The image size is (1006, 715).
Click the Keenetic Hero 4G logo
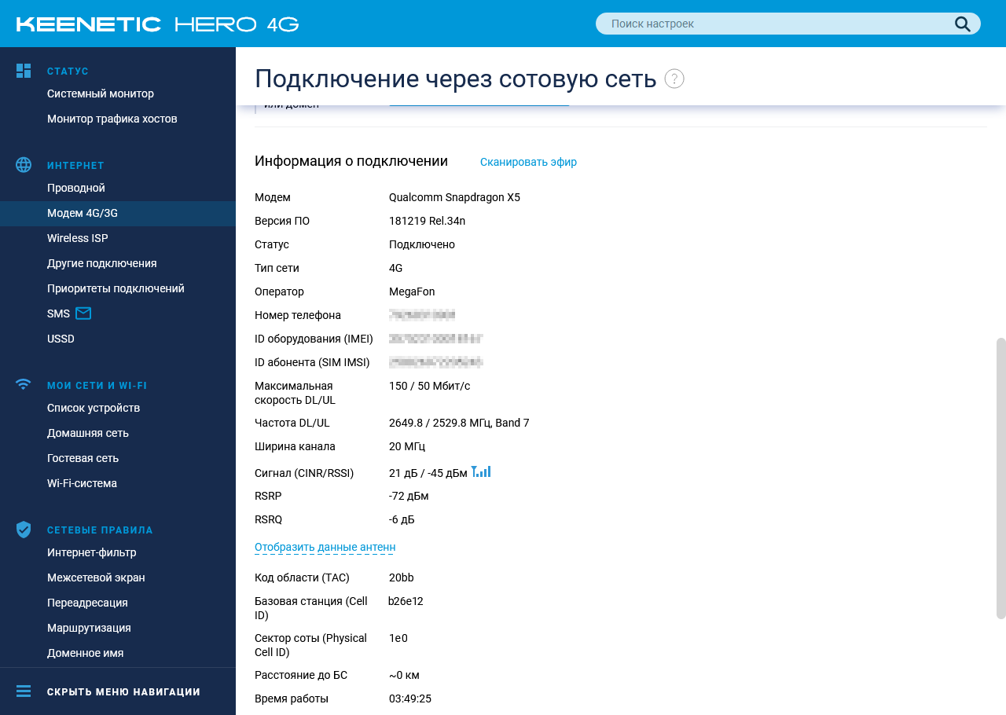click(x=157, y=24)
